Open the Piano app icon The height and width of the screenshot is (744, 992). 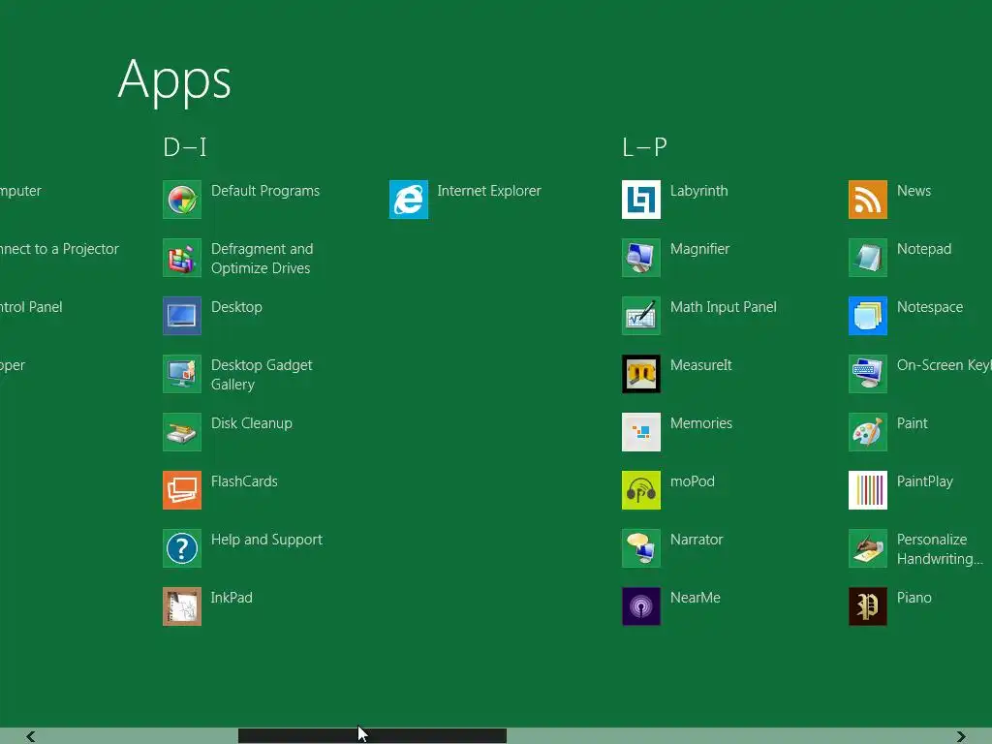point(868,606)
